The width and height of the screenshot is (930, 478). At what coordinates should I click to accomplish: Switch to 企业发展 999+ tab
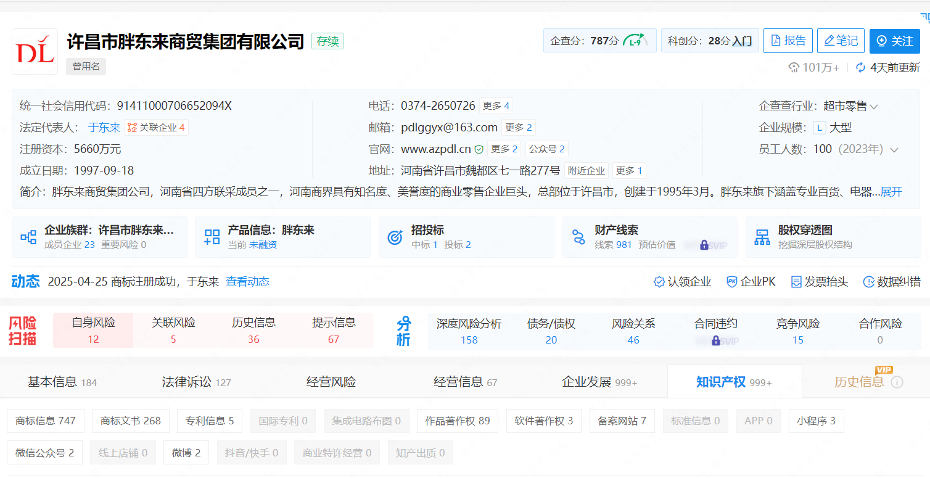tap(599, 382)
